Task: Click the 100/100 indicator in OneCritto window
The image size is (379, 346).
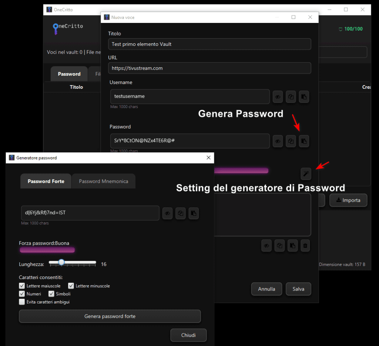Action: 351,29
